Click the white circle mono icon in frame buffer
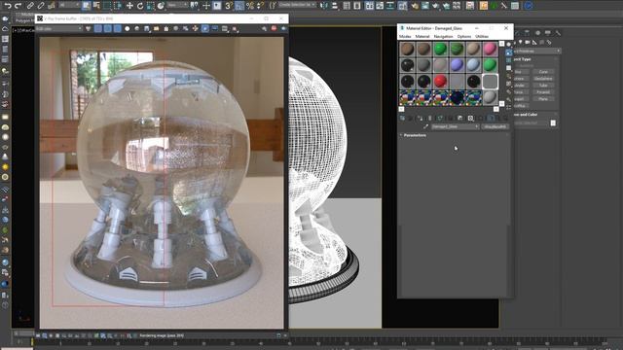Viewport: 623px width, 350px height. click(x=128, y=28)
